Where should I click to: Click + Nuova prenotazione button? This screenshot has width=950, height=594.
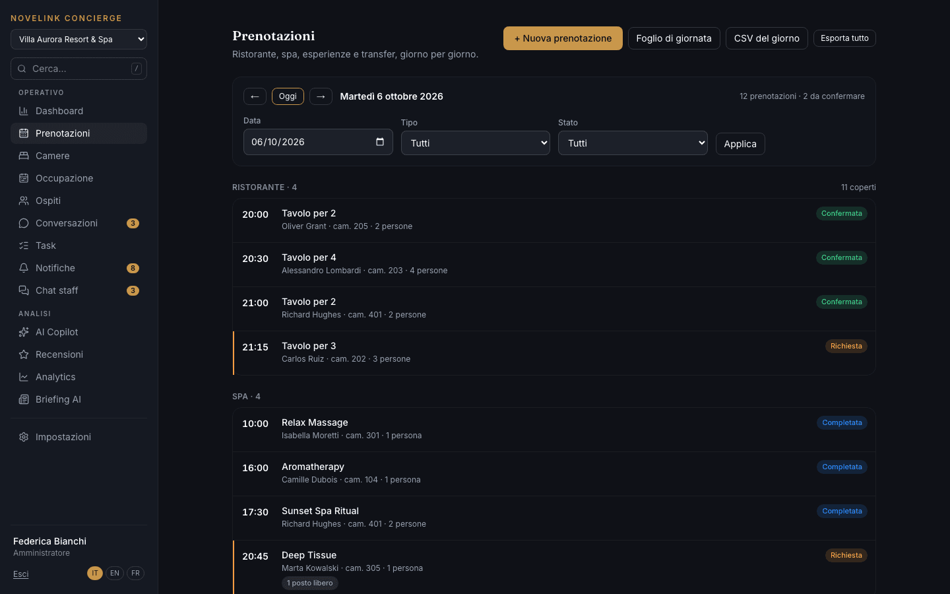[x=563, y=38]
